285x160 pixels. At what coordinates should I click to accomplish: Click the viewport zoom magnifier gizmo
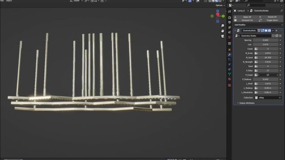223,26
